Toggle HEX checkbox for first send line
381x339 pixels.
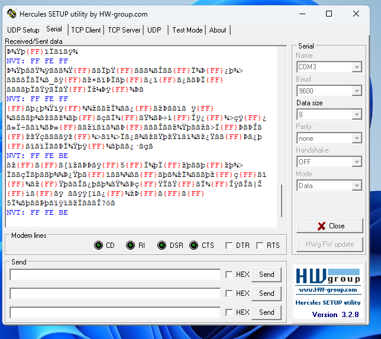(229, 275)
